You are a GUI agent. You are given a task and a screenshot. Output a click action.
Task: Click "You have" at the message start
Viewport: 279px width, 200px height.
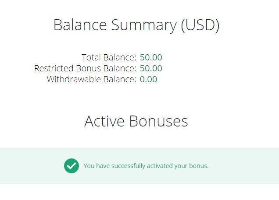[96, 166]
